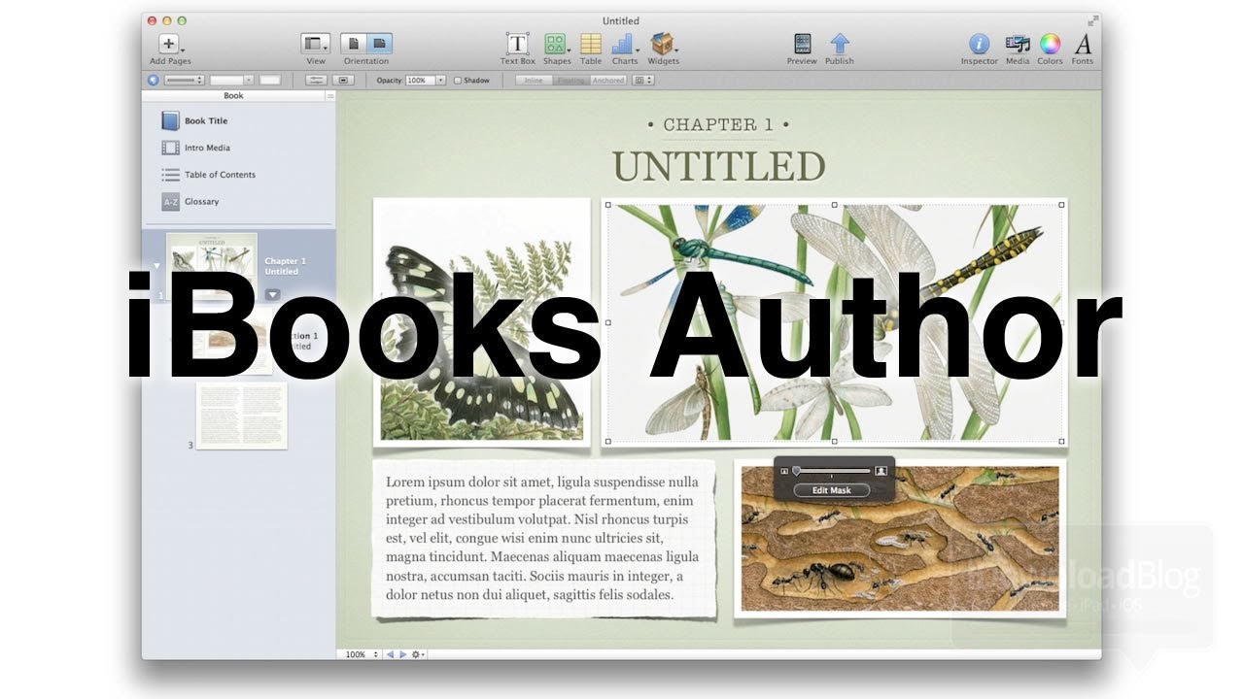Screen dimensions: 1244x699
Task: Open the View panel menu icon
Action: pos(315,44)
